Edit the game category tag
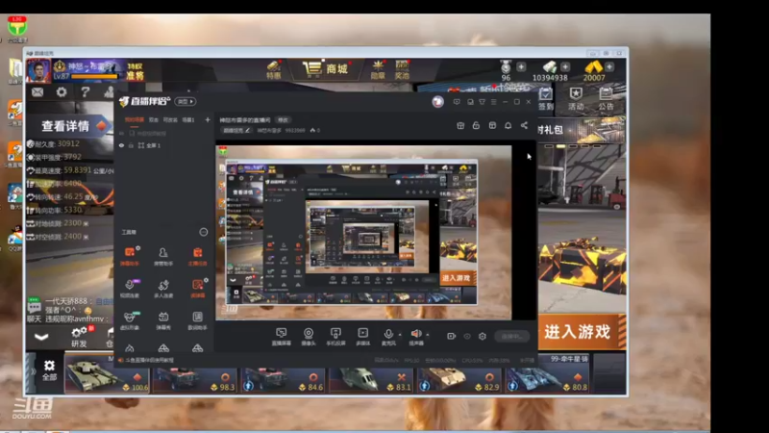Viewport: 769px width, 433px height. coord(236,131)
